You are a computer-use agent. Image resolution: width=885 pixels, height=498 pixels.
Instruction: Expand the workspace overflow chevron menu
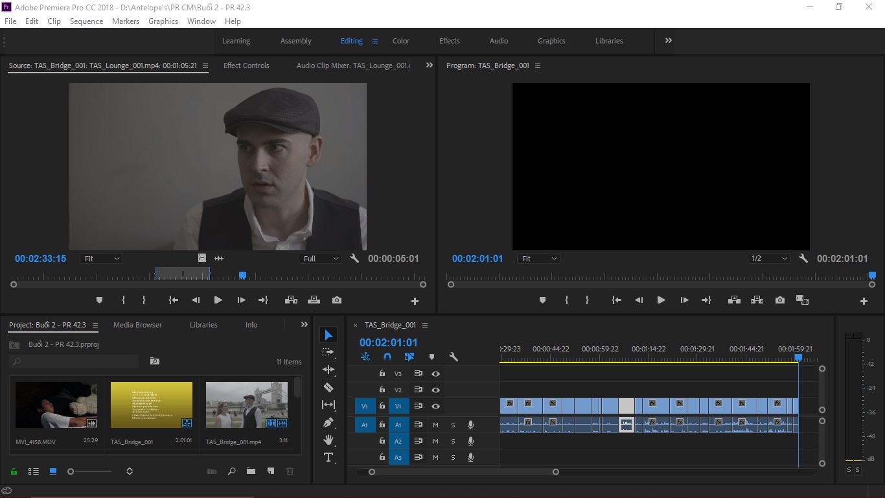(668, 40)
